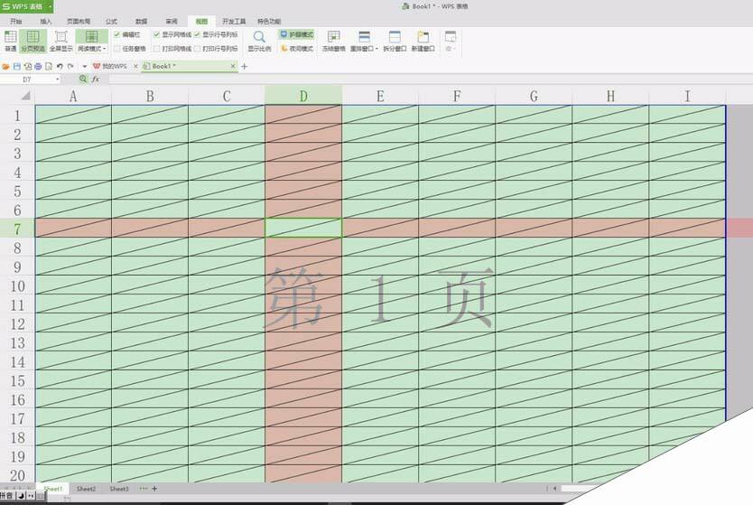Check Print Gridlines (打印网格线) checkbox
753x505 pixels.
coord(156,49)
